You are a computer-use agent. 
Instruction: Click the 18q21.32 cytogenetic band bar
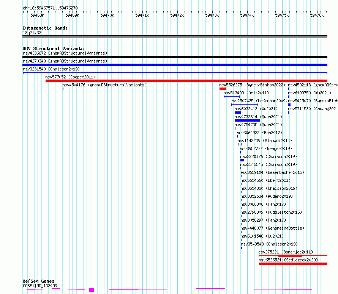tap(175, 37)
